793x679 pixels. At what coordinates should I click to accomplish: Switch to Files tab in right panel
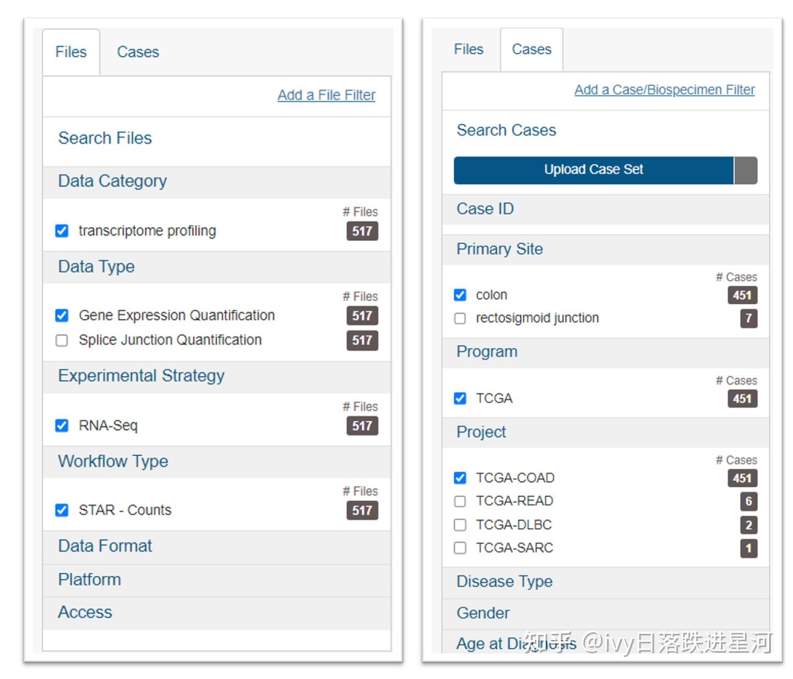(x=469, y=50)
